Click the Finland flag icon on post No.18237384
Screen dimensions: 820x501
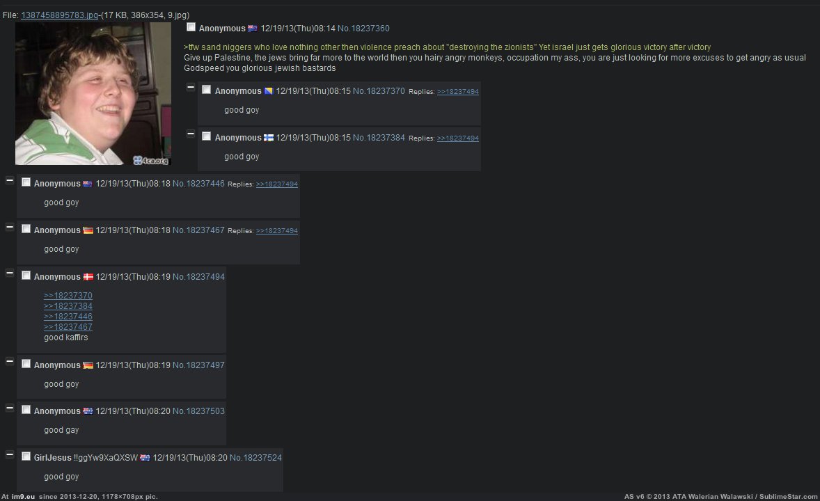[x=269, y=138]
